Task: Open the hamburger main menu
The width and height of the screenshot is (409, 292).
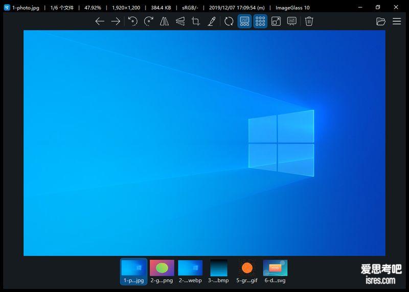Action: 397,21
